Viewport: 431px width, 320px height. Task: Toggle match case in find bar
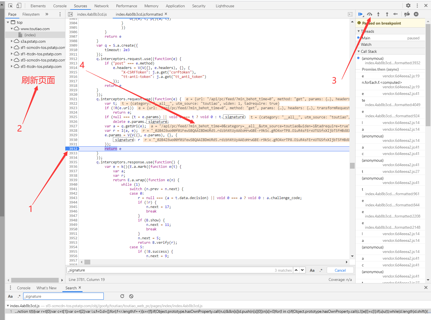[312, 270]
